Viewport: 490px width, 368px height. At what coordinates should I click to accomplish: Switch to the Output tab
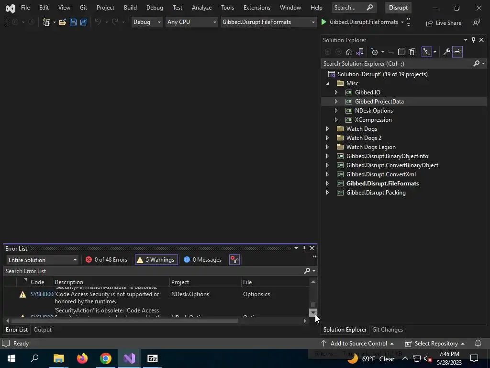[x=43, y=330]
